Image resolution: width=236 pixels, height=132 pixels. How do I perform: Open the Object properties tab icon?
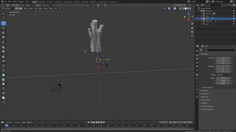tap(197, 74)
